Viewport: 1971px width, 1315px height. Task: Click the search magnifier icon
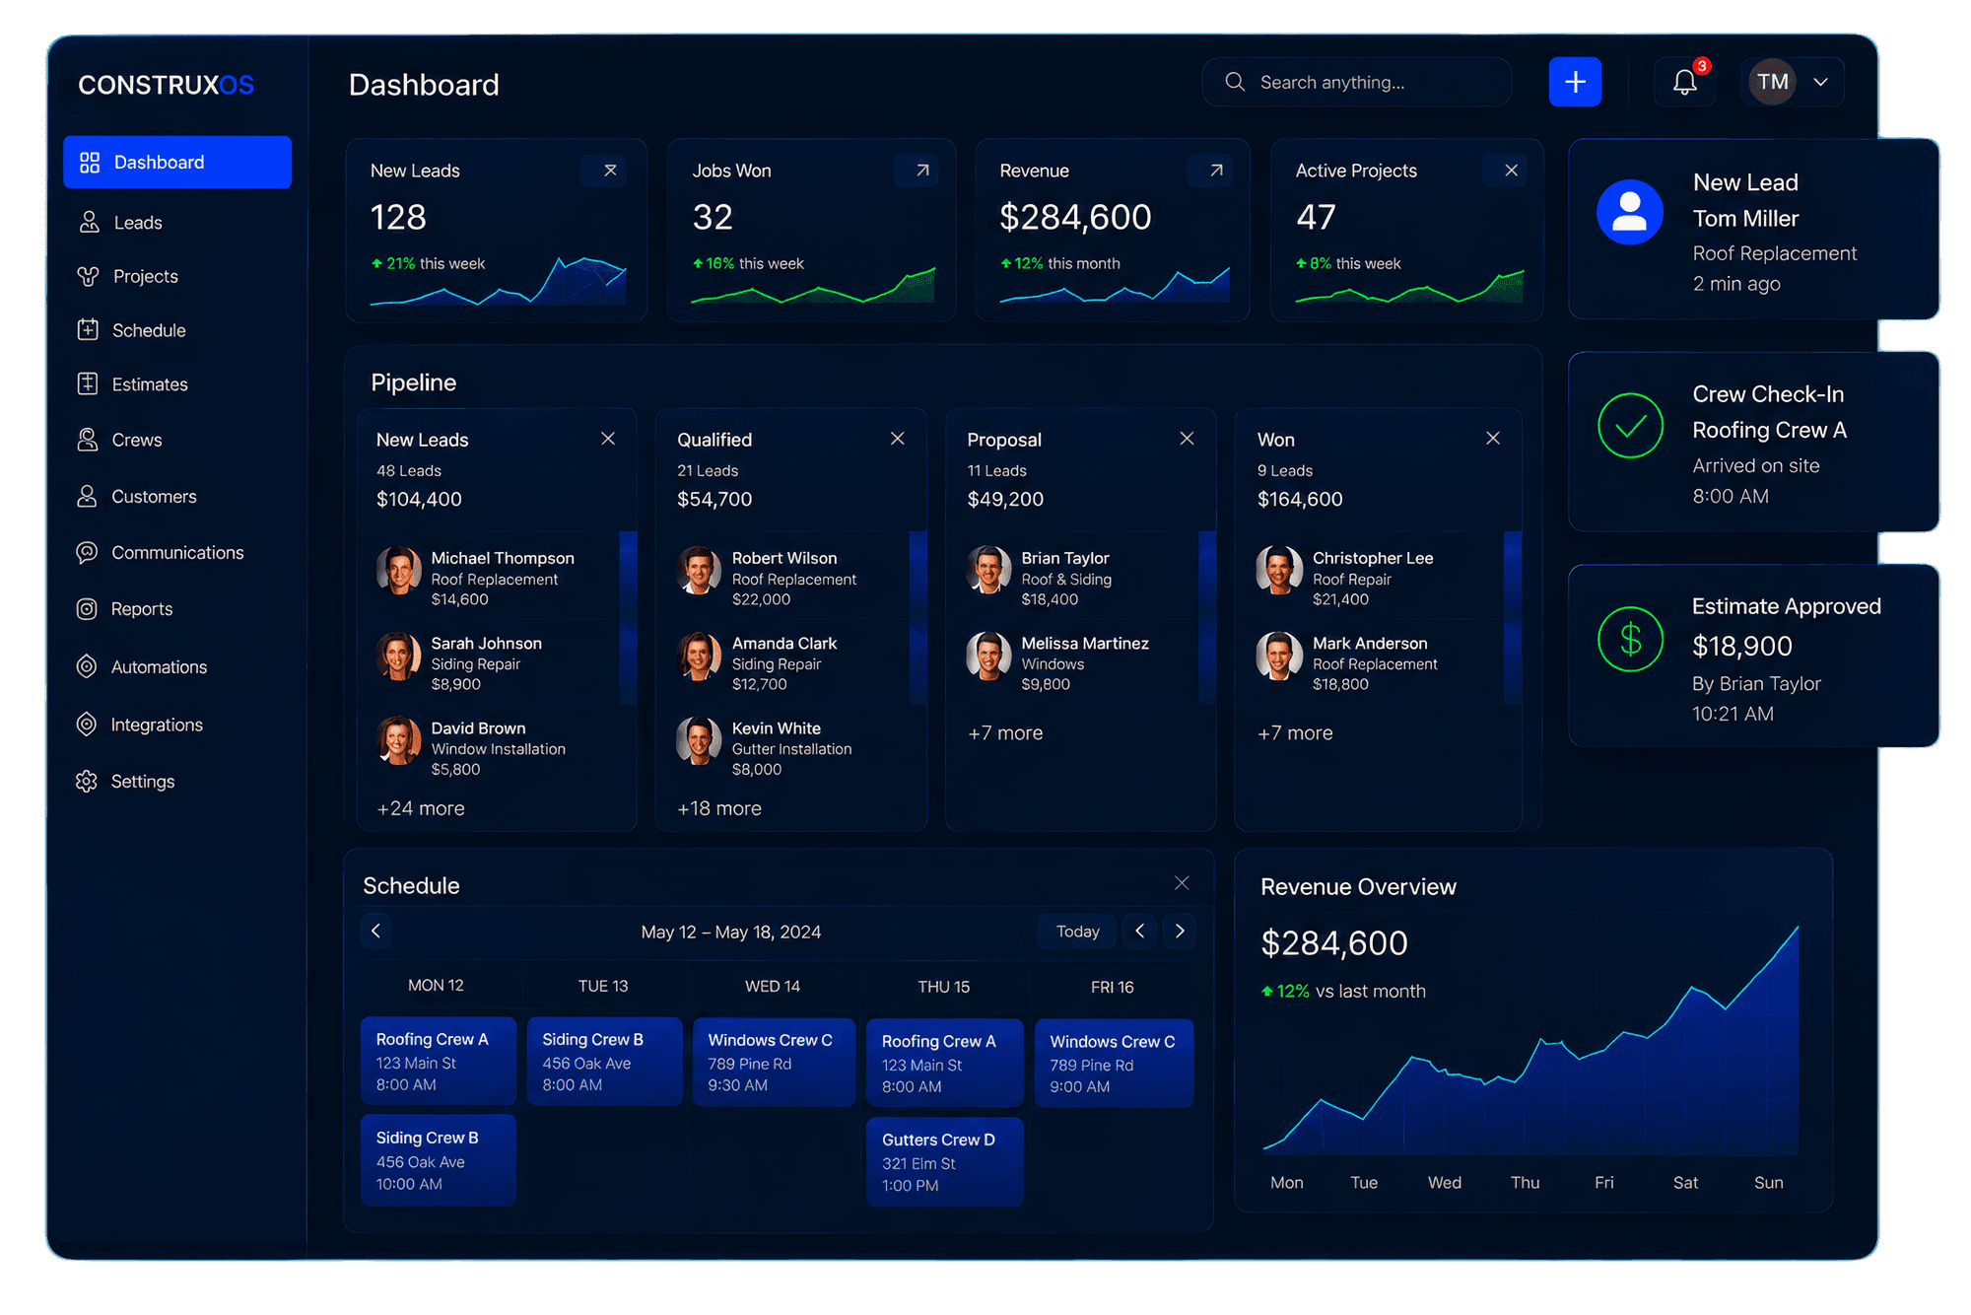click(x=1235, y=82)
